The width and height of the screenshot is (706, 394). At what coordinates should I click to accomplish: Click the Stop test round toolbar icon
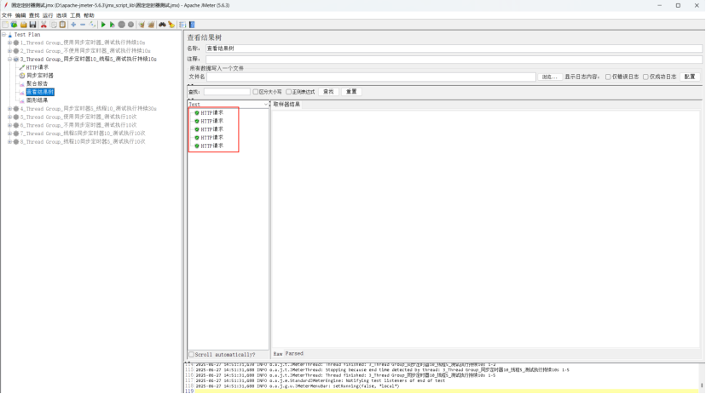(x=122, y=25)
